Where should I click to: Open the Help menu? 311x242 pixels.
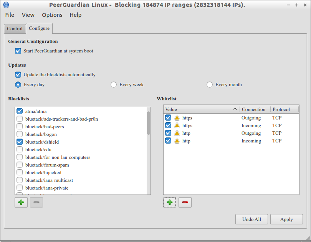(76, 15)
